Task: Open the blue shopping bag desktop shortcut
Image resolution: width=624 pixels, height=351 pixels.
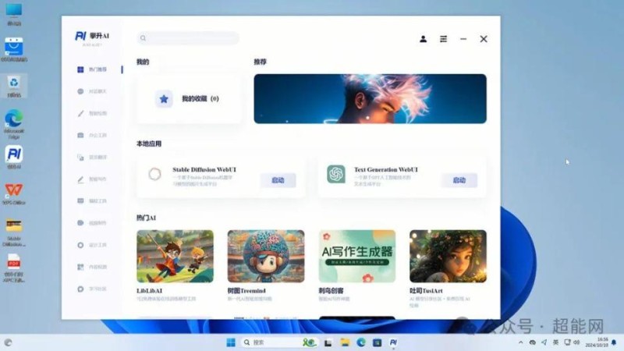Action: [14, 50]
